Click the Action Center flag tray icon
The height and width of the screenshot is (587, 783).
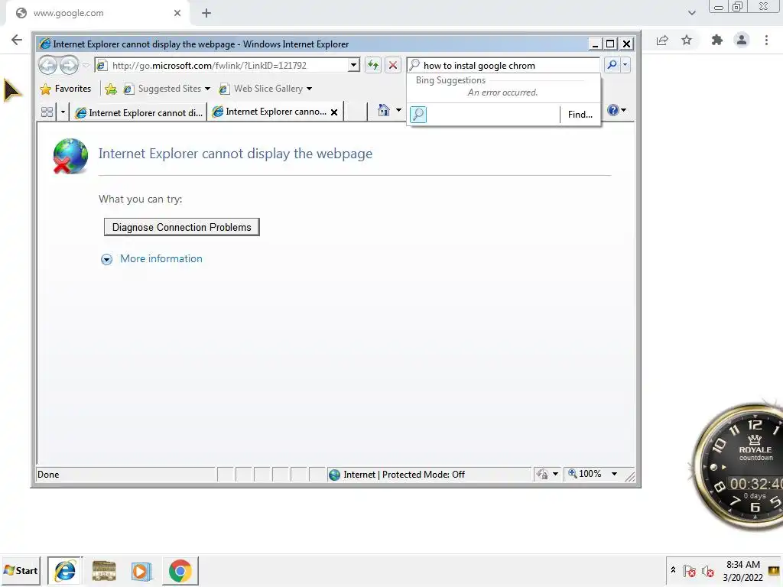(689, 571)
